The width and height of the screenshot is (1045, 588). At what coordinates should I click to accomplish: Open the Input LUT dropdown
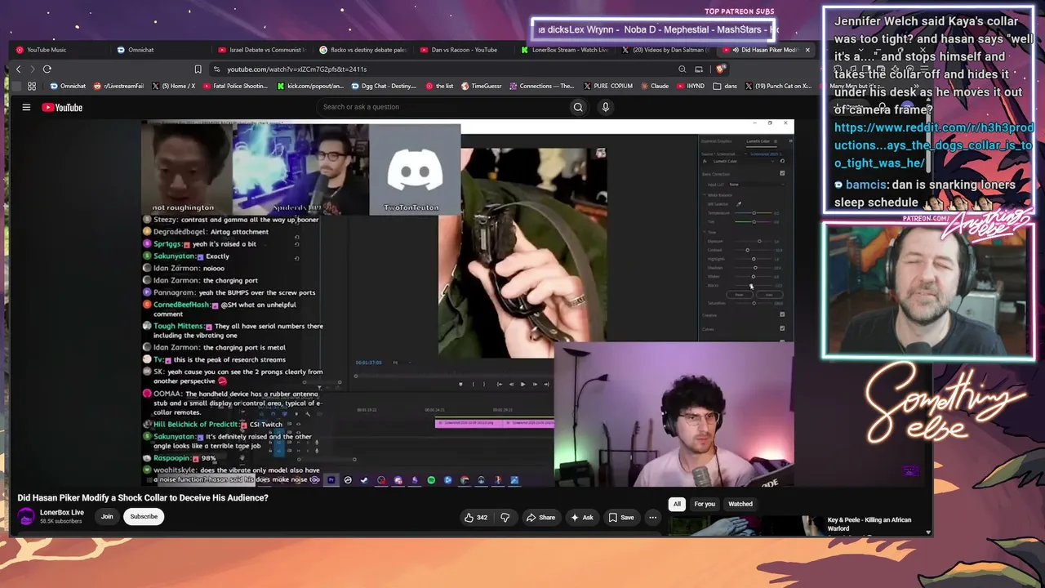point(756,185)
